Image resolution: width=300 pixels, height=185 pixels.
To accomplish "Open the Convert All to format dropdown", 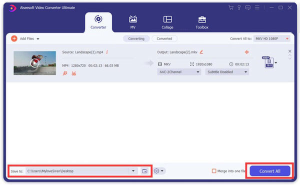I will (x=272, y=38).
